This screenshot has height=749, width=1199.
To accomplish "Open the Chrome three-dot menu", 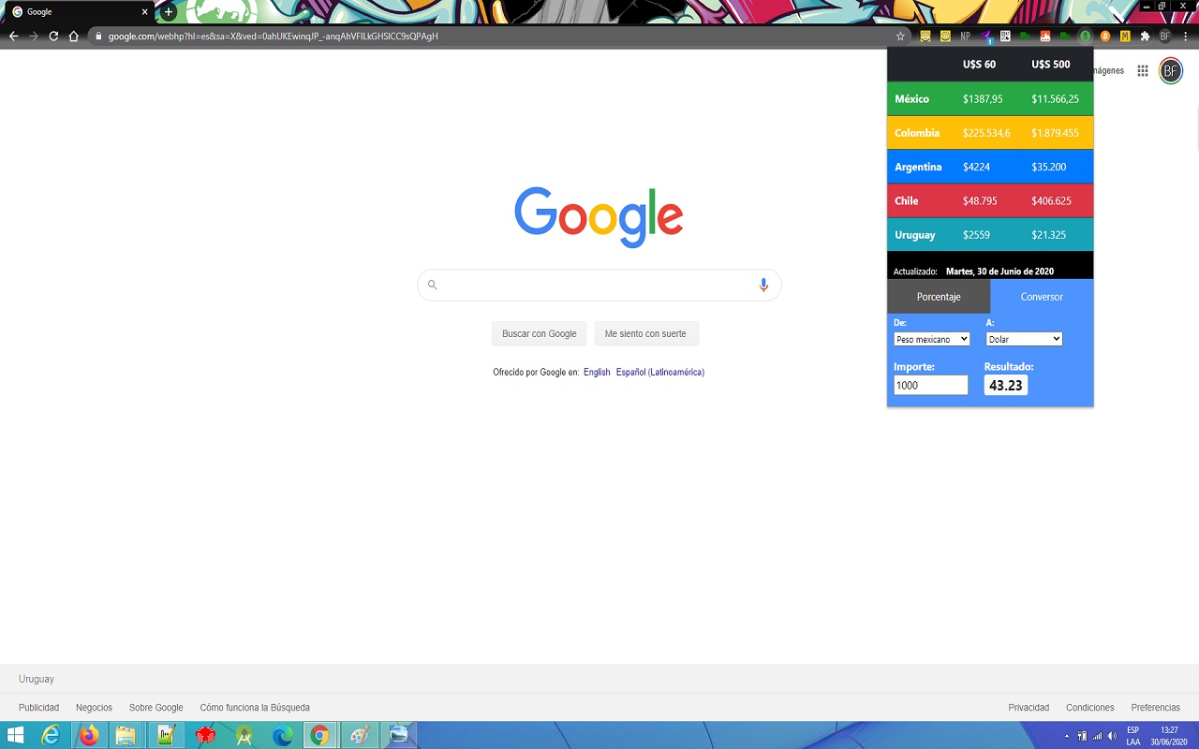I will click(1186, 37).
